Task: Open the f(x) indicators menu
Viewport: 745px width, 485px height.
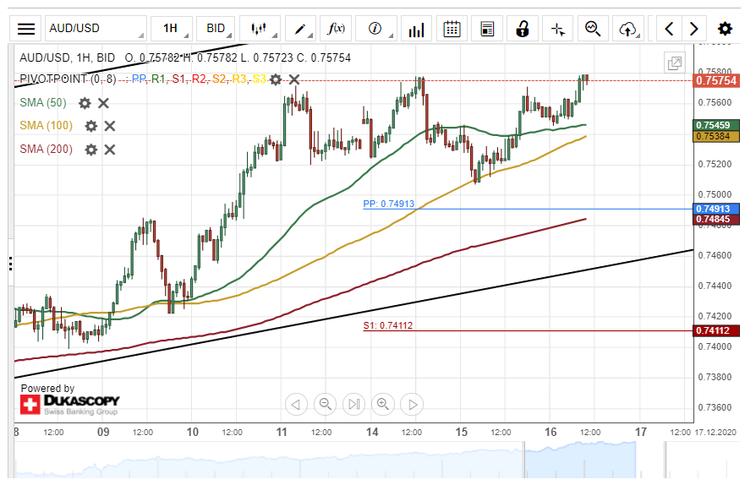Action: pos(337,29)
